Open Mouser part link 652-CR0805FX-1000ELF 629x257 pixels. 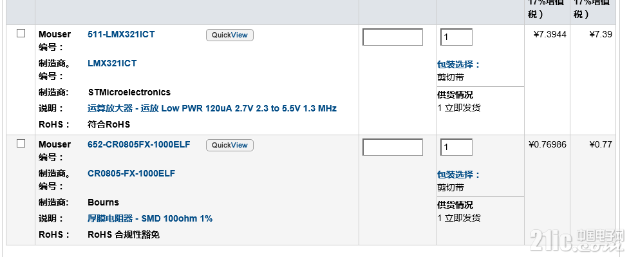click(x=139, y=144)
